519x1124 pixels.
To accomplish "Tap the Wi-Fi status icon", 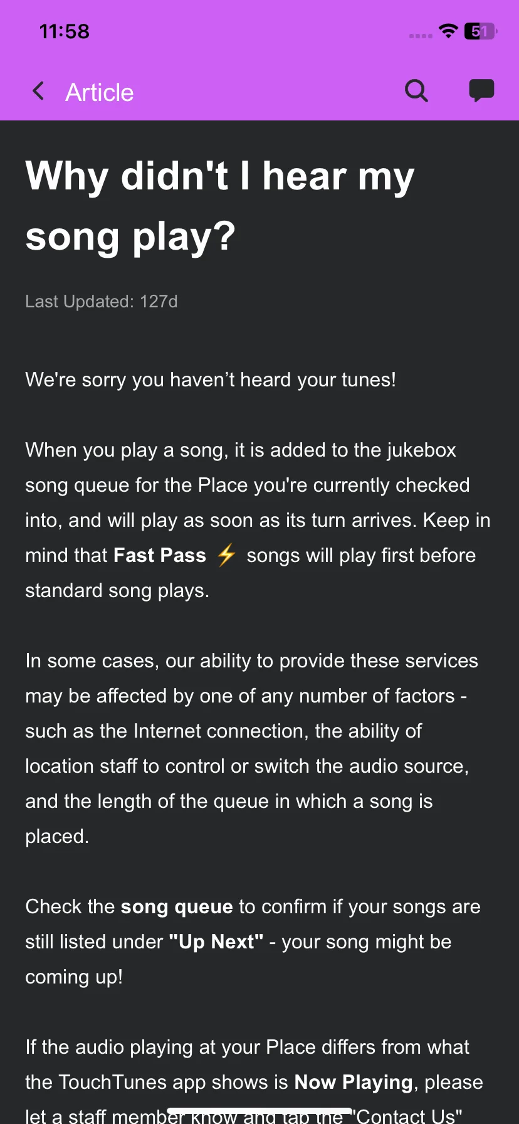I will click(448, 31).
